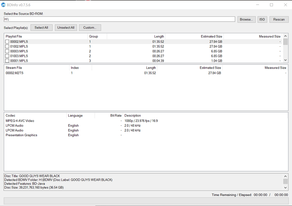Check the 01002.MPLS playlist checkbox
The width and height of the screenshot is (292, 206).
(x=7, y=46)
